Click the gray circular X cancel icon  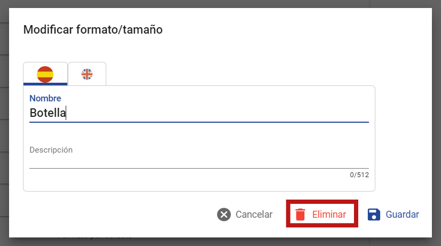pyautogui.click(x=224, y=215)
